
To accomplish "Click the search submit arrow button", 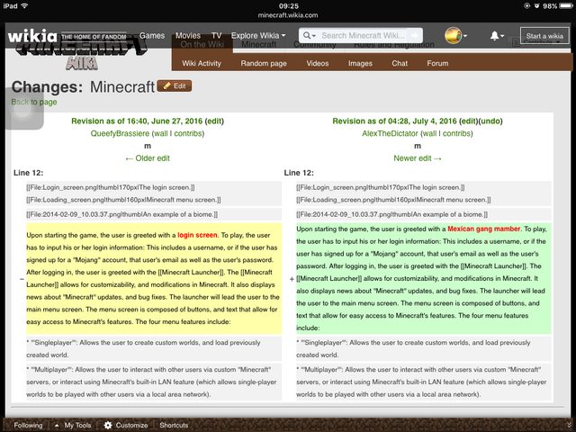I will (x=415, y=36).
